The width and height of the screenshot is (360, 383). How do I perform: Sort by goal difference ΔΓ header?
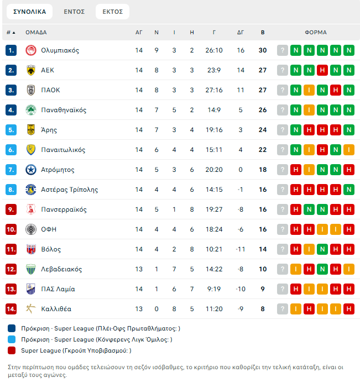[241, 33]
